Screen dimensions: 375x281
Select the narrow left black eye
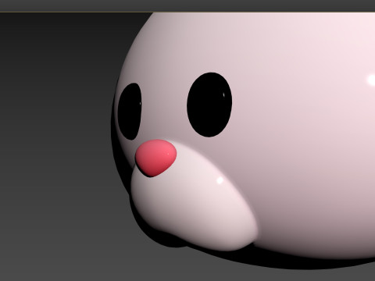[130, 112]
